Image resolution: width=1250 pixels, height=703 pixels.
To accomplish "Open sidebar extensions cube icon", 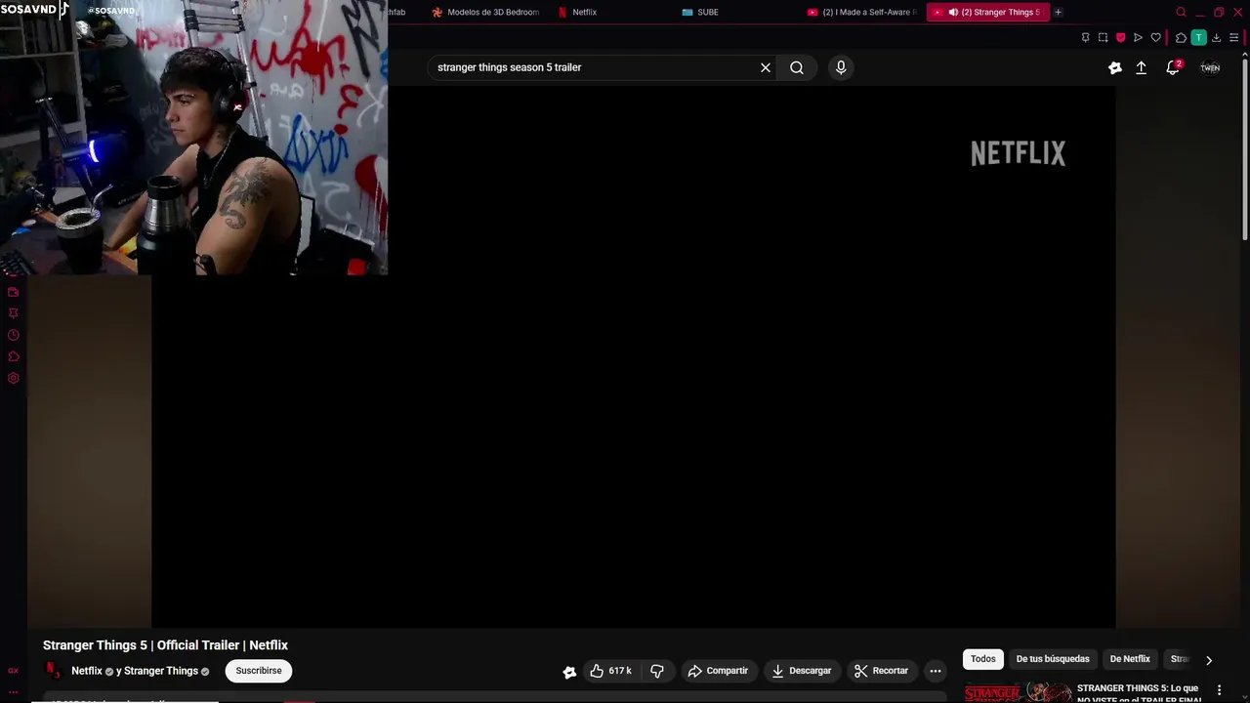I will (13, 356).
